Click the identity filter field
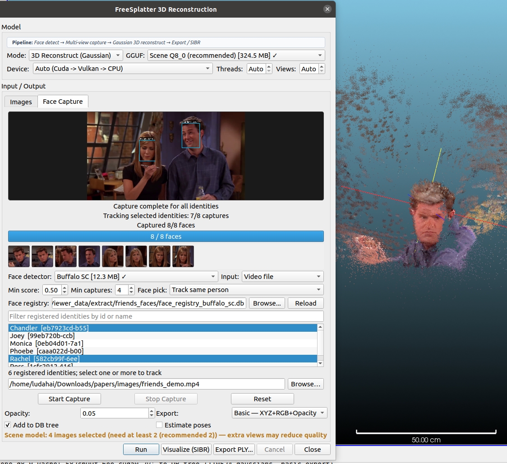The width and height of the screenshot is (507, 464). tap(166, 316)
